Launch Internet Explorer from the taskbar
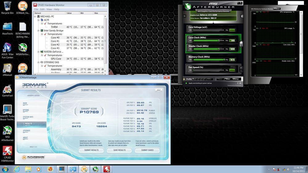This screenshot has height=173, width=308. click(17, 169)
